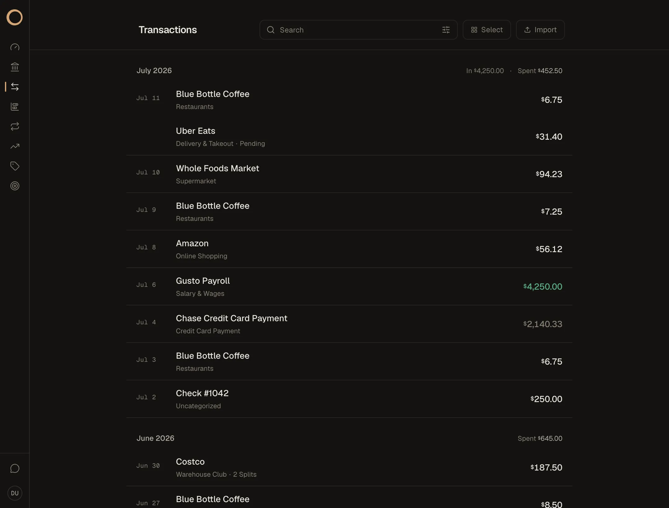Screen dimensions: 669x508
Task: Select the transactions arrows icon in sidebar
Action: point(15,87)
